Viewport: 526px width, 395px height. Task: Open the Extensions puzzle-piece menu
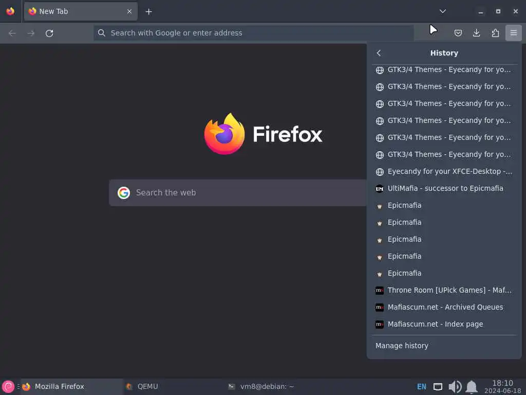point(495,33)
